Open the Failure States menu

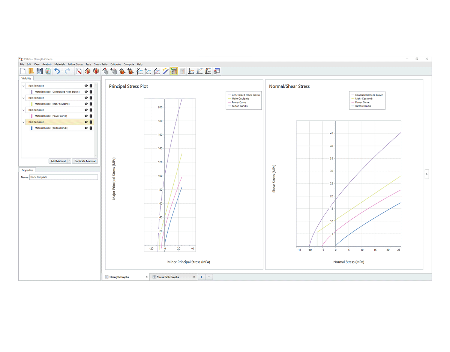coord(75,65)
